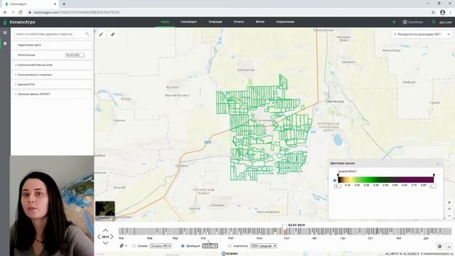Expand the Данные БПЛА section
Viewport: 455px width, 256px height.
(x=52, y=85)
